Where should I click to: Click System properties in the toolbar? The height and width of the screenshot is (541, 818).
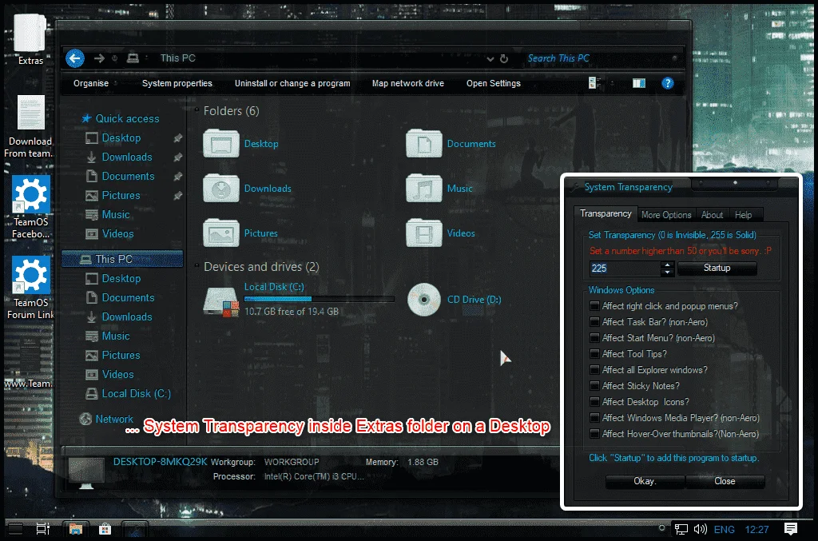tap(177, 83)
